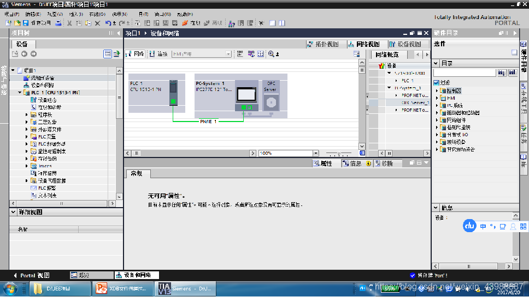Click the back arrow icon in the project tree toolbar
This screenshot has height=297, width=529.
coord(24,54)
